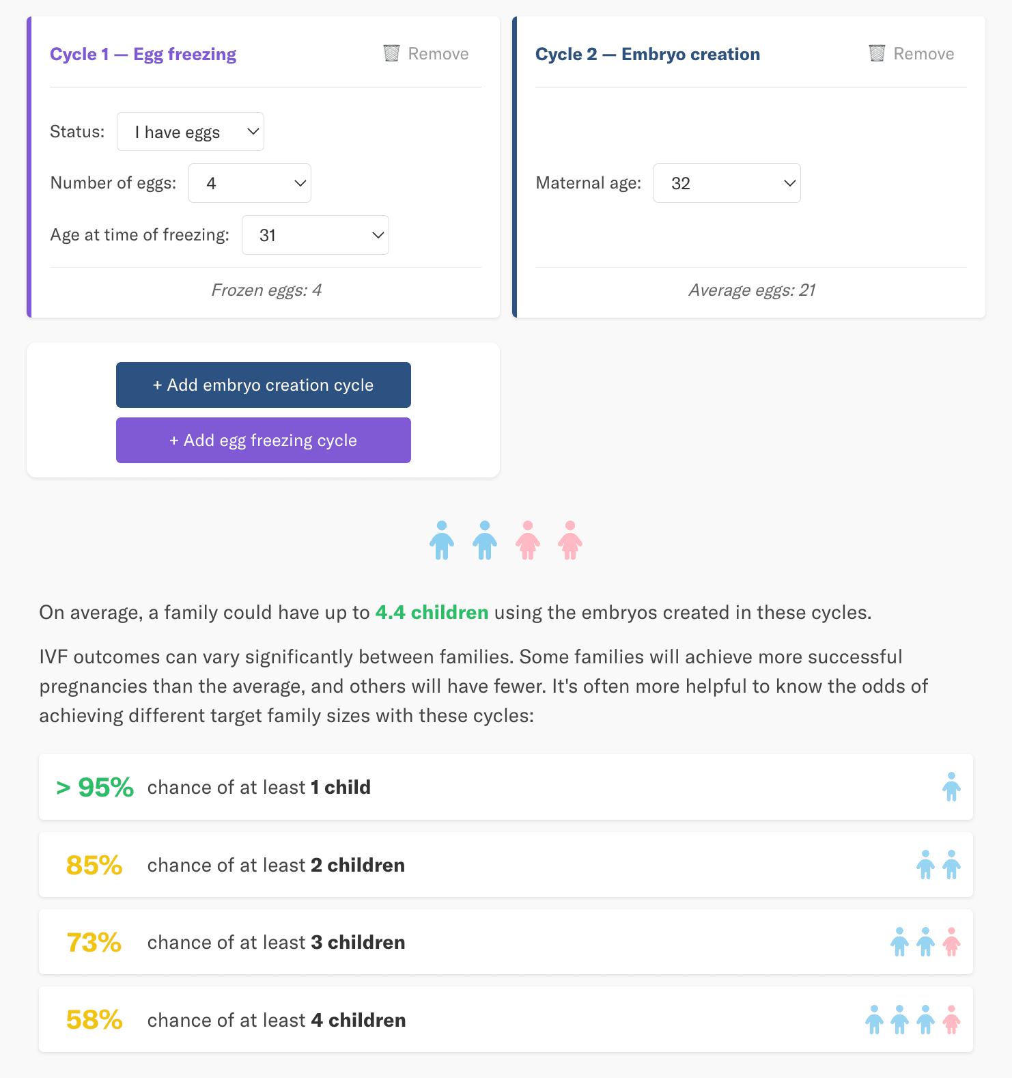Image resolution: width=1012 pixels, height=1078 pixels.
Task: Open the Maternal age dropdown
Action: point(727,183)
